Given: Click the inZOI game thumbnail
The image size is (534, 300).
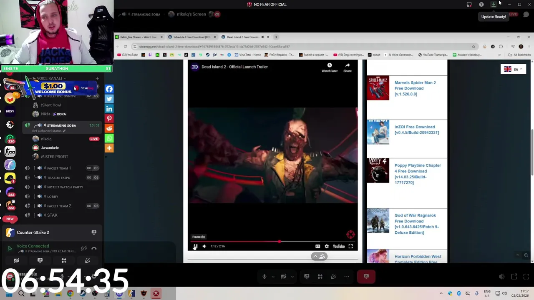Looking at the screenshot, I should 378,132.
